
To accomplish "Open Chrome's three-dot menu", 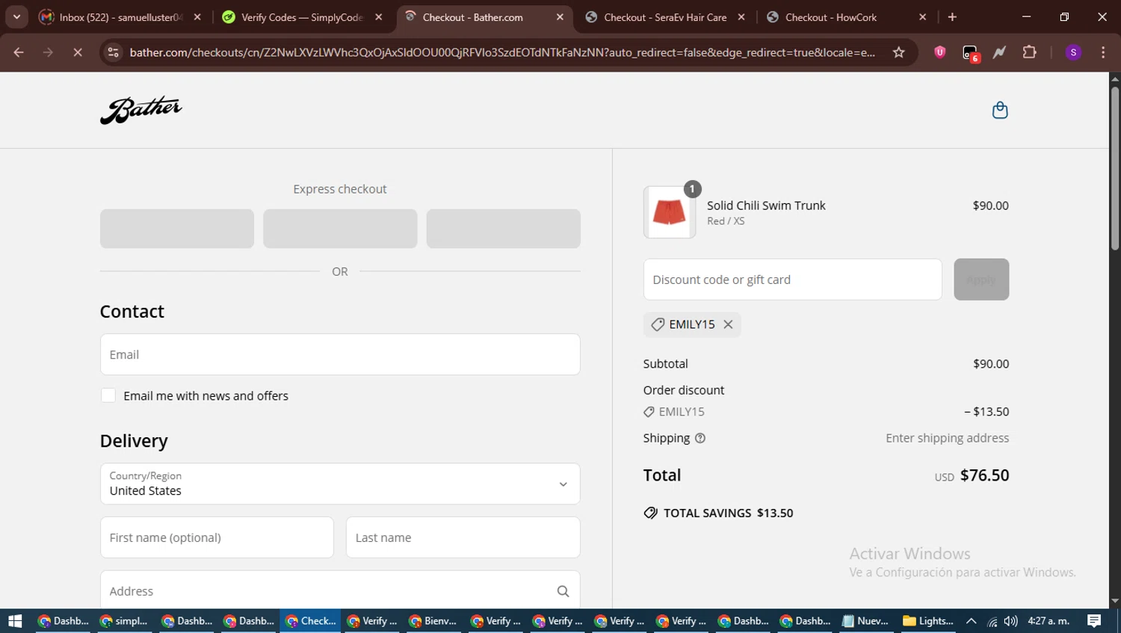I will pos(1103,52).
